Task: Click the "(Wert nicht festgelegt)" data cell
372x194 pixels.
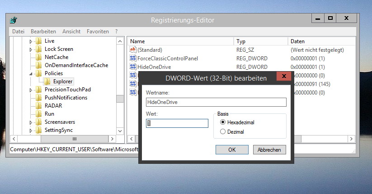Action: pos(317,50)
